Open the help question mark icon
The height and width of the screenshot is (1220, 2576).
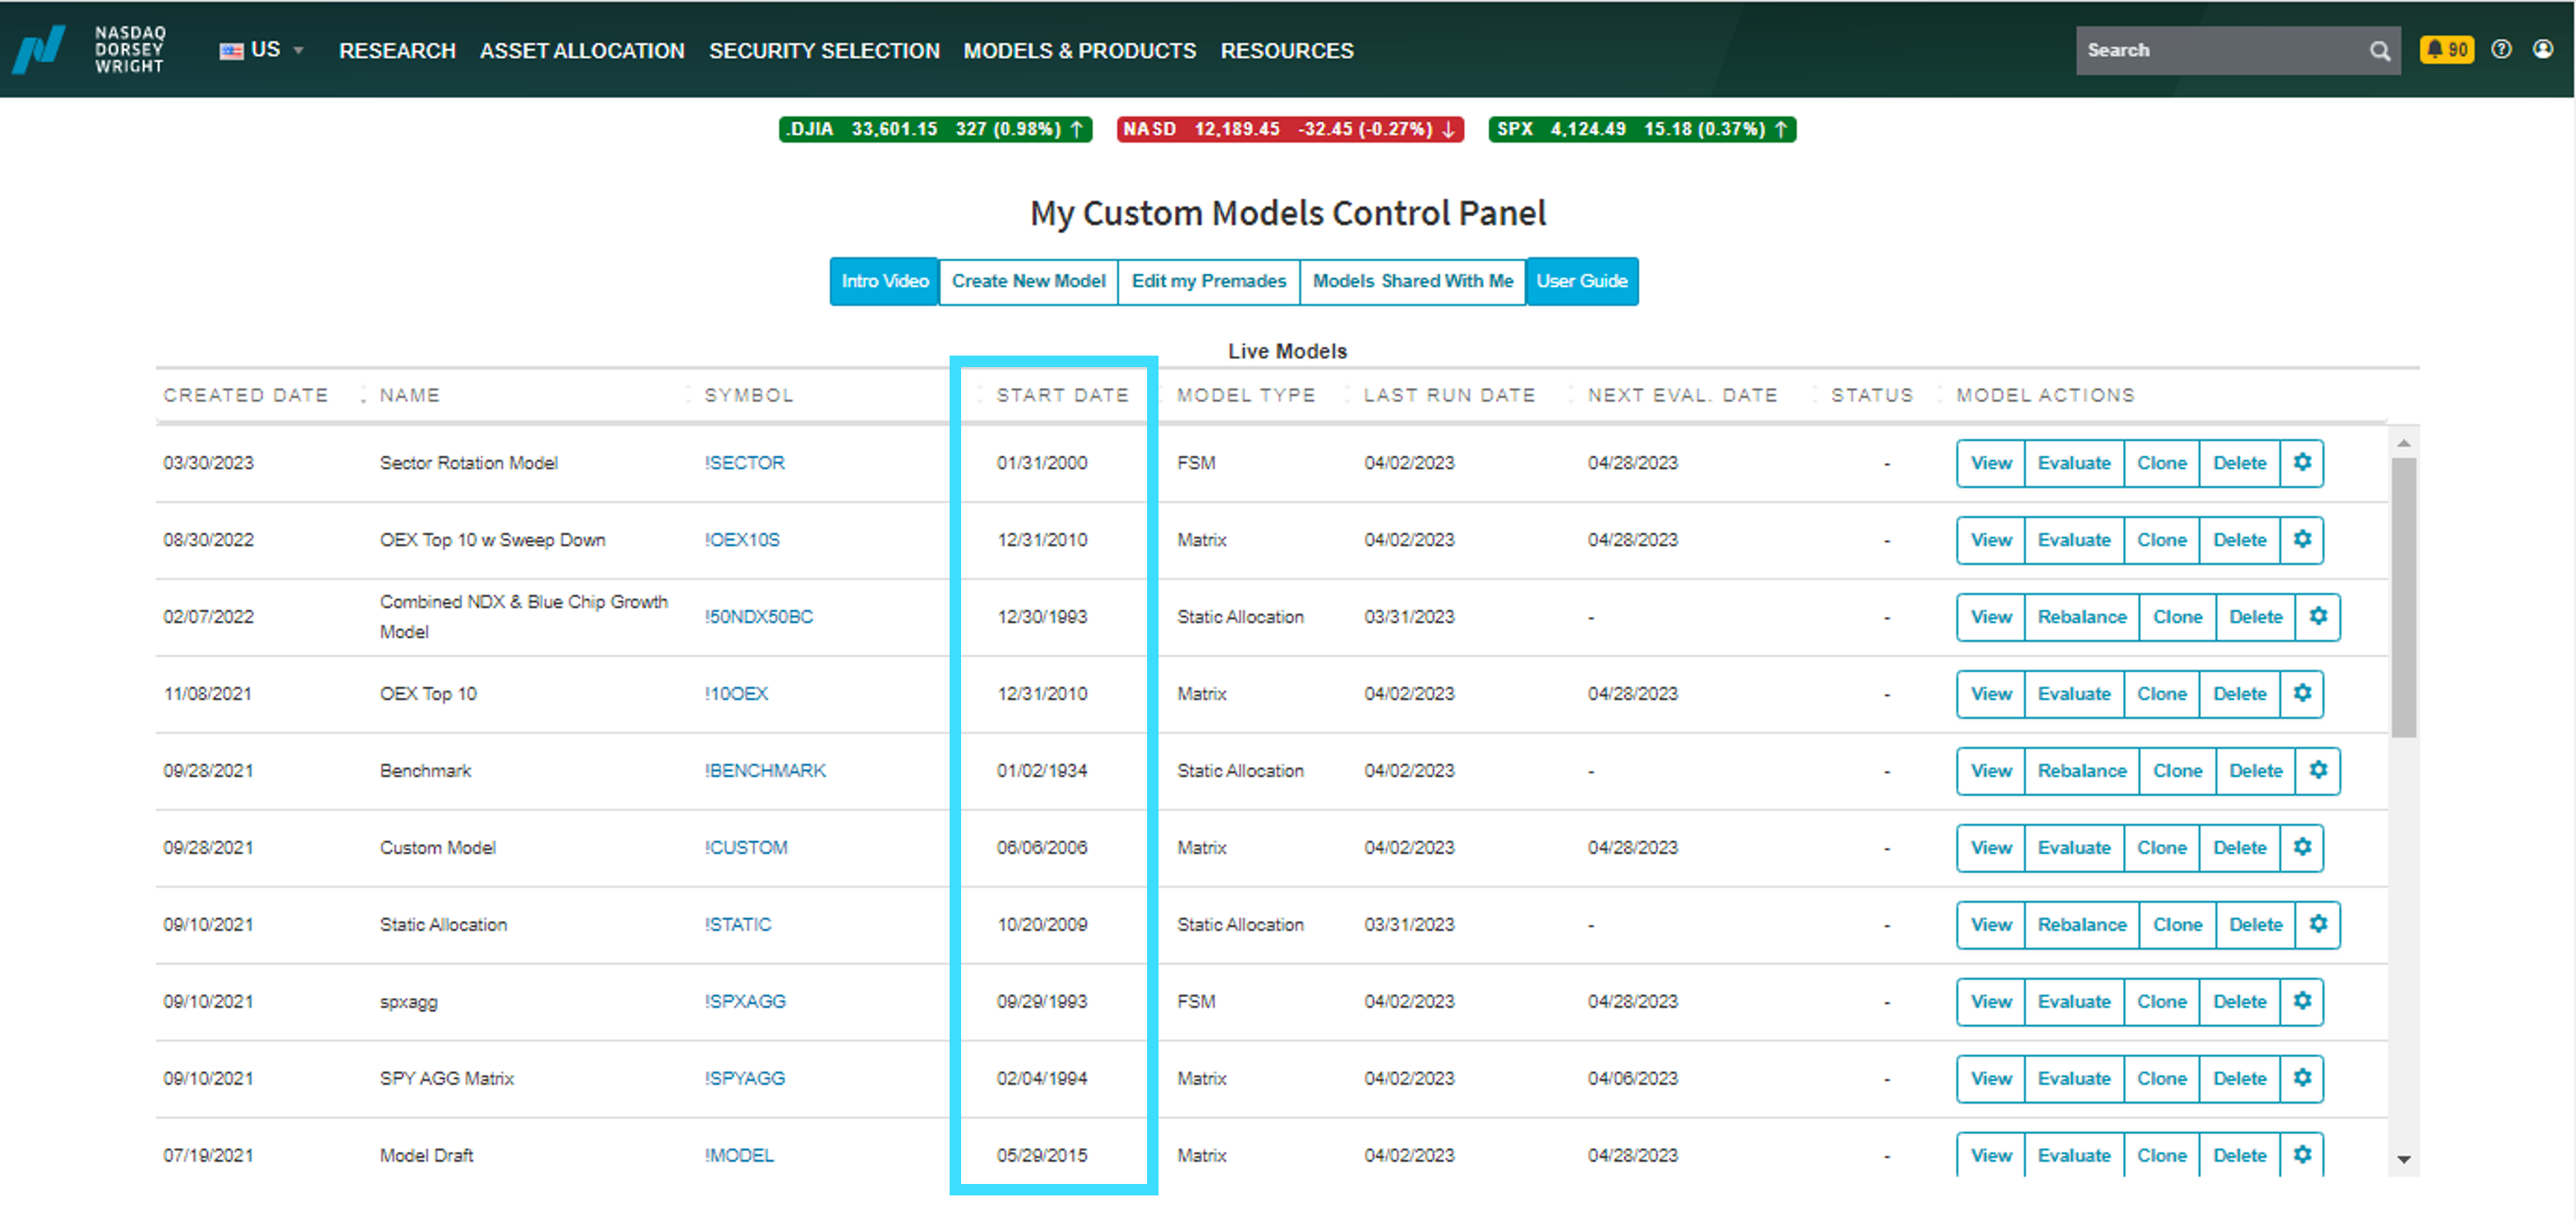click(x=2501, y=49)
